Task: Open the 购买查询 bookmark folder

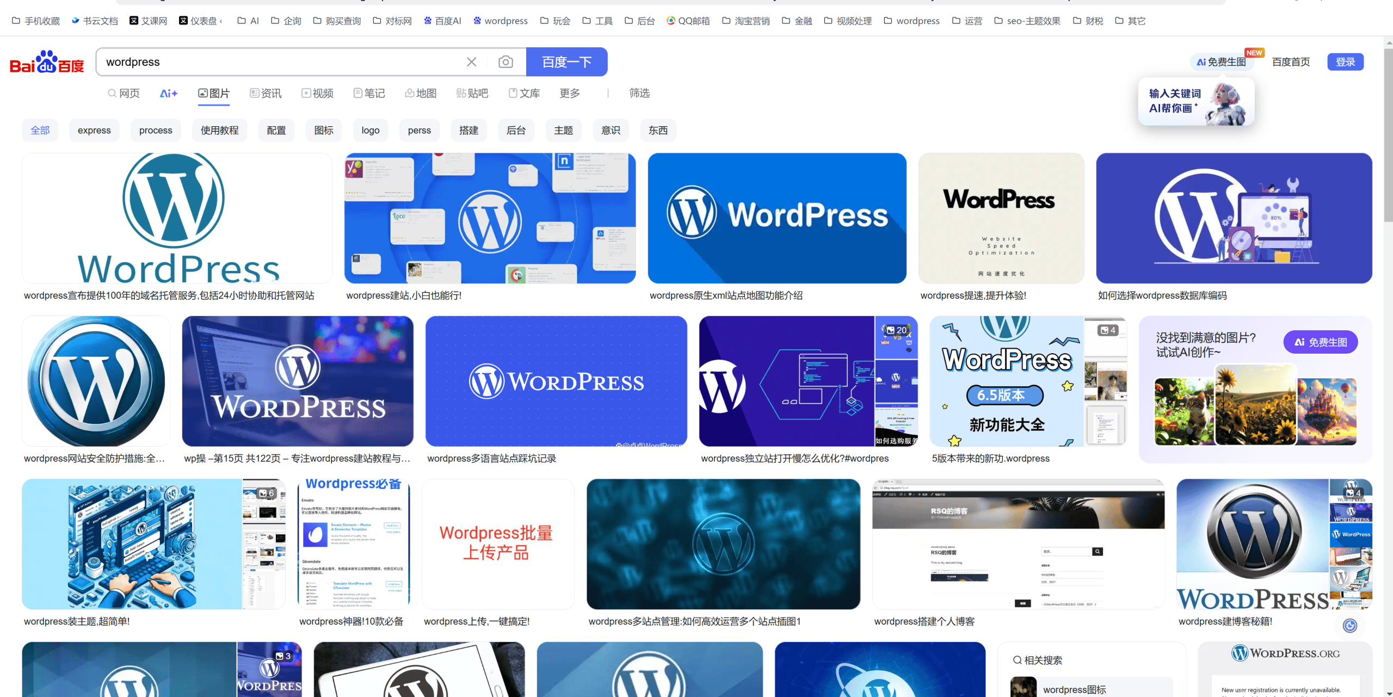Action: pos(337,21)
